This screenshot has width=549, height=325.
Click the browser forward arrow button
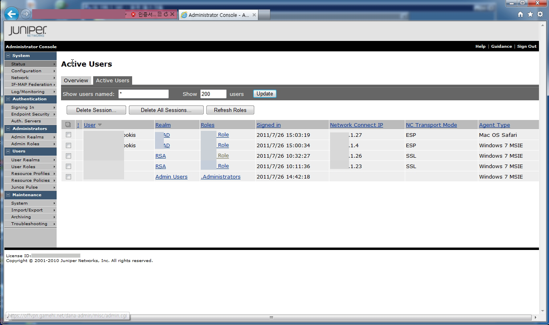point(25,14)
